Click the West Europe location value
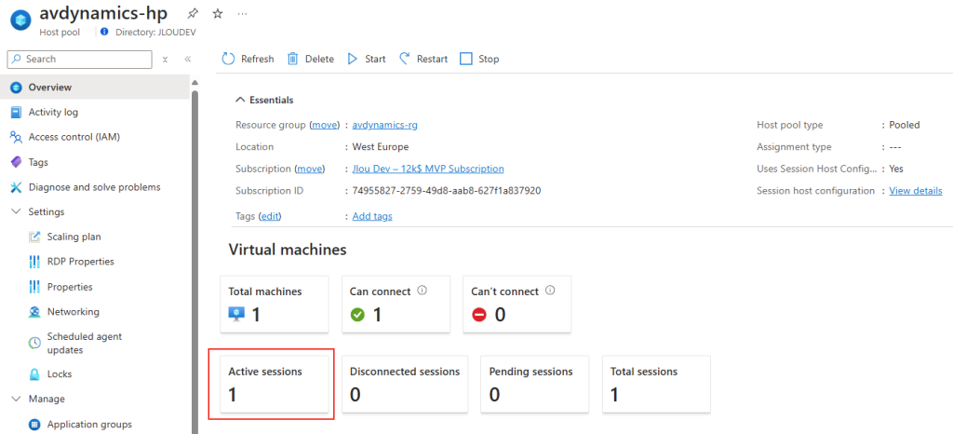 pyautogui.click(x=381, y=146)
